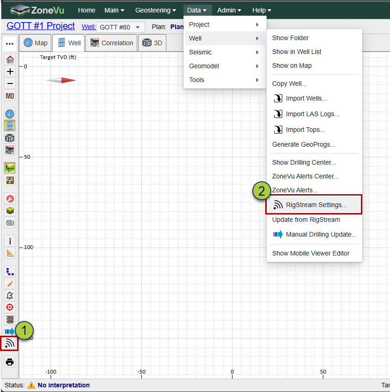390x392 pixels.
Task: Expand the Project submenu
Action: [225, 24]
